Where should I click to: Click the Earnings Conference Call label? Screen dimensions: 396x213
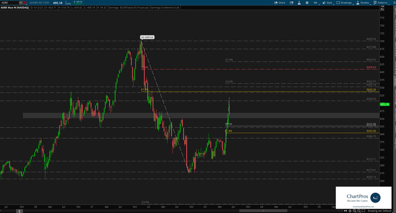(x=165, y=7)
